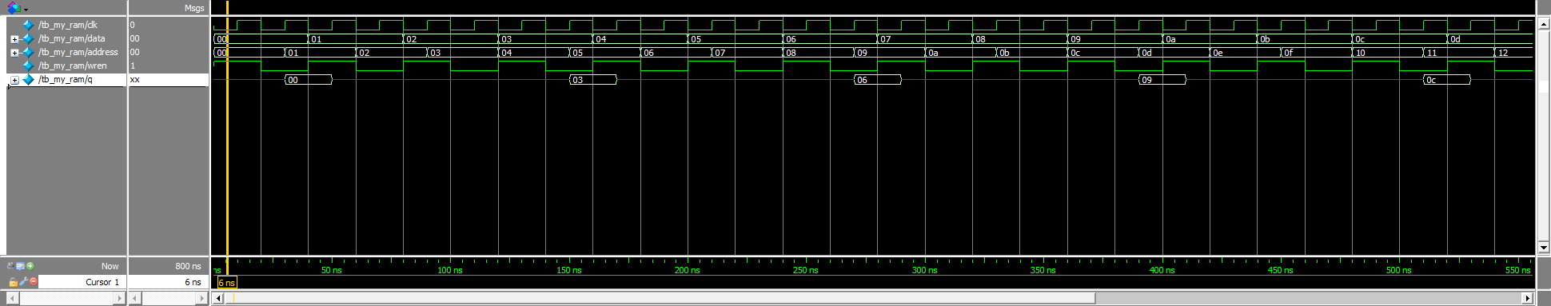
Task: Click the Cursor 1 name field
Action: (x=82, y=282)
